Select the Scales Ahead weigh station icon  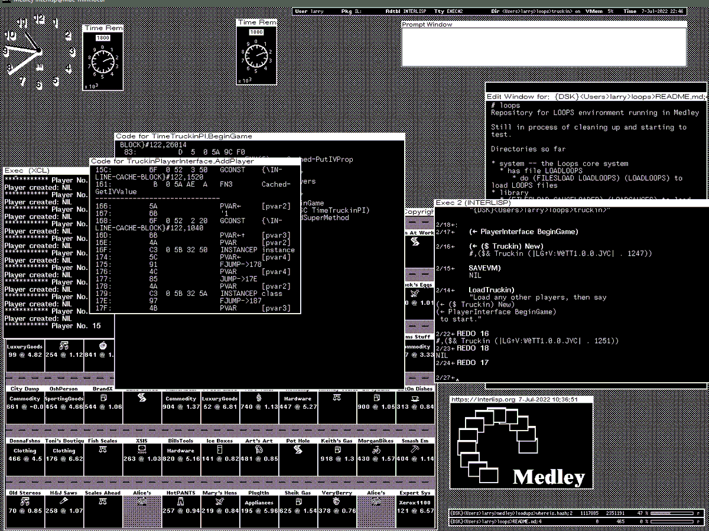pyautogui.click(x=102, y=501)
